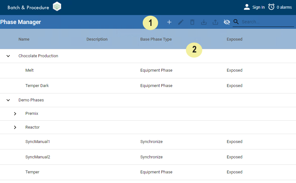Click the Sign In link
This screenshot has width=296, height=183.
click(258, 7)
